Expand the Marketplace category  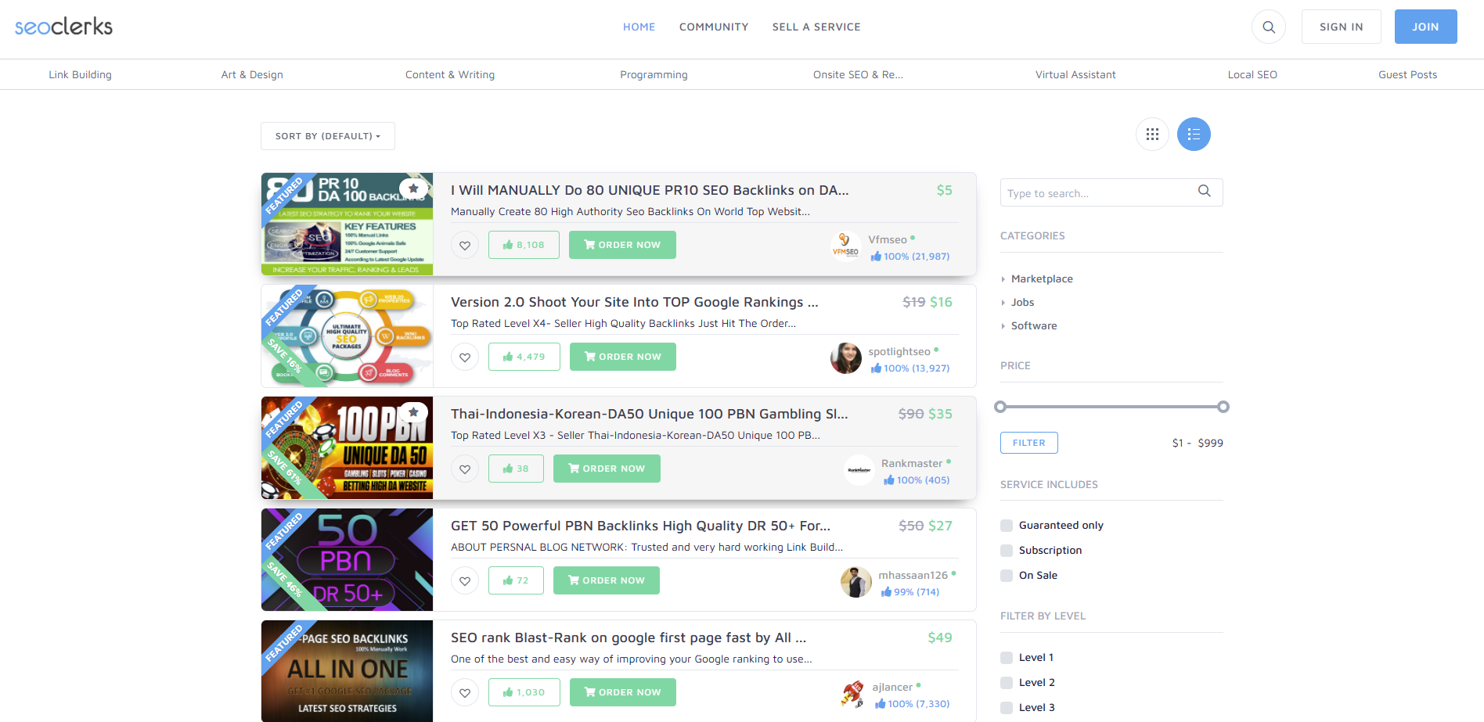[x=1041, y=279]
